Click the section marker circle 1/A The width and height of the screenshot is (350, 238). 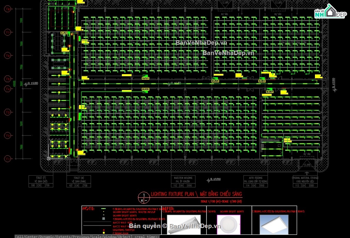[x=144, y=197]
